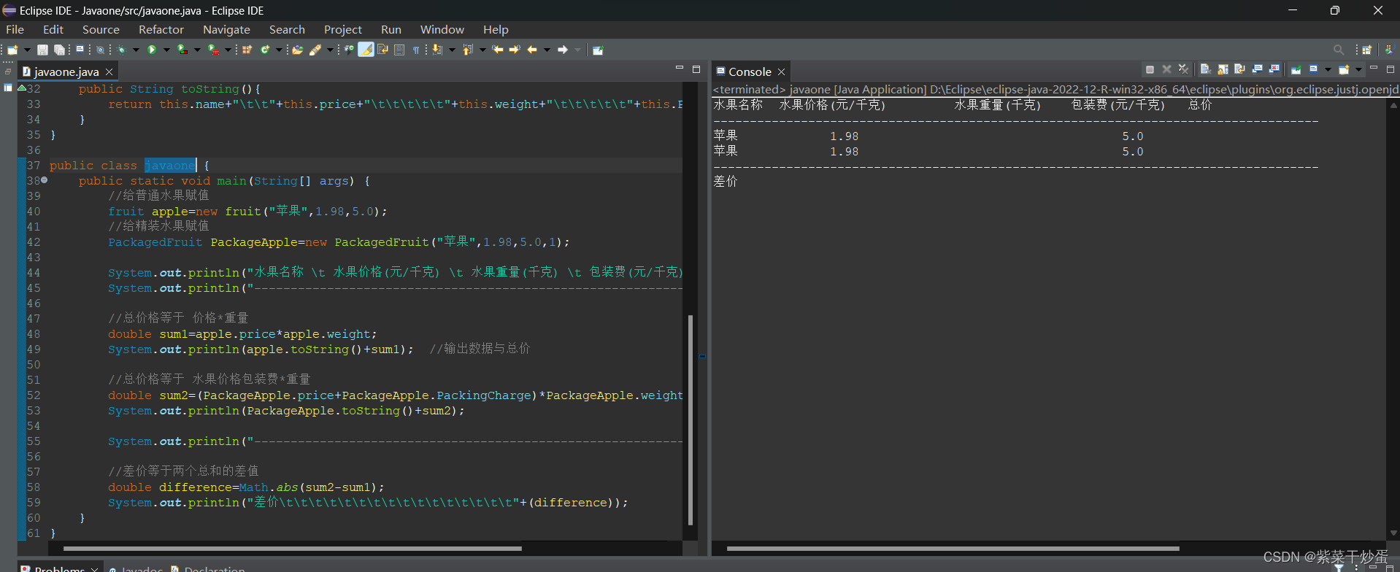Expand Display Selected Console dropdown
The width and height of the screenshot is (1400, 572).
[1328, 69]
